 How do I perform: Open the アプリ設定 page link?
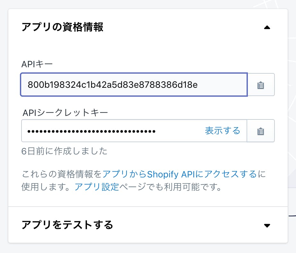[96, 187]
